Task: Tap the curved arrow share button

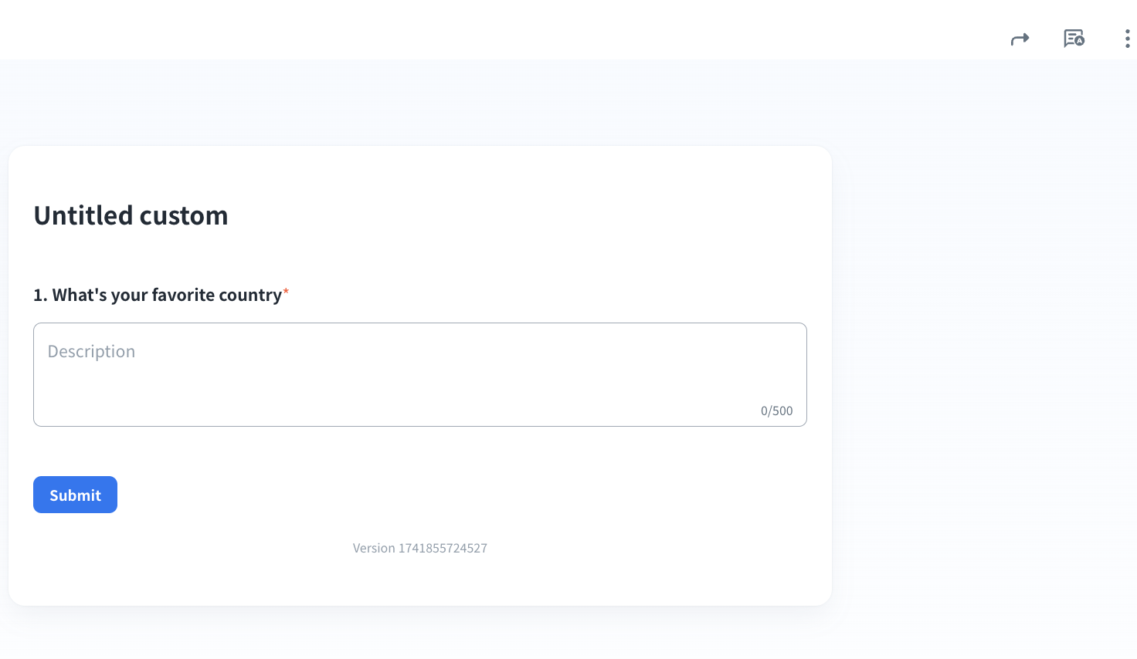Action: click(1020, 39)
